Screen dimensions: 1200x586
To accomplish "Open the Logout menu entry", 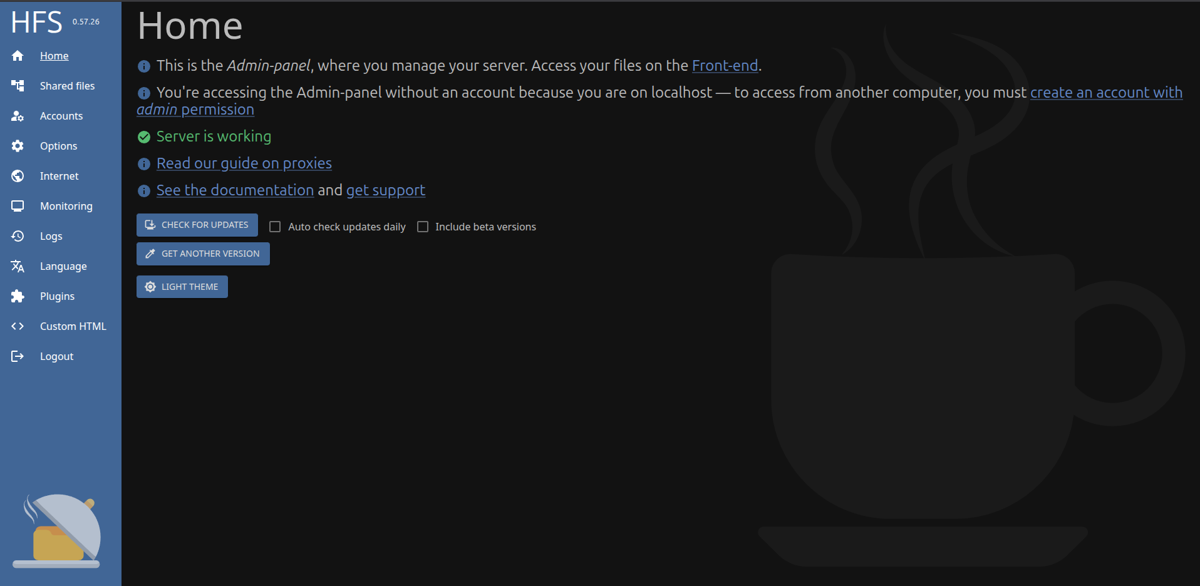I will [x=56, y=356].
